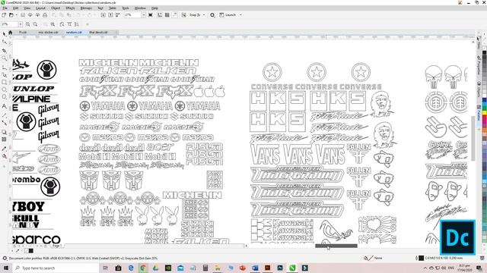Viewport: 487px width, 273px height.
Task: Select the Drop Shadow tool
Action: [x=5, y=132]
